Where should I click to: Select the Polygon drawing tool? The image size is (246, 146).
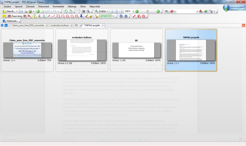(72, 16)
